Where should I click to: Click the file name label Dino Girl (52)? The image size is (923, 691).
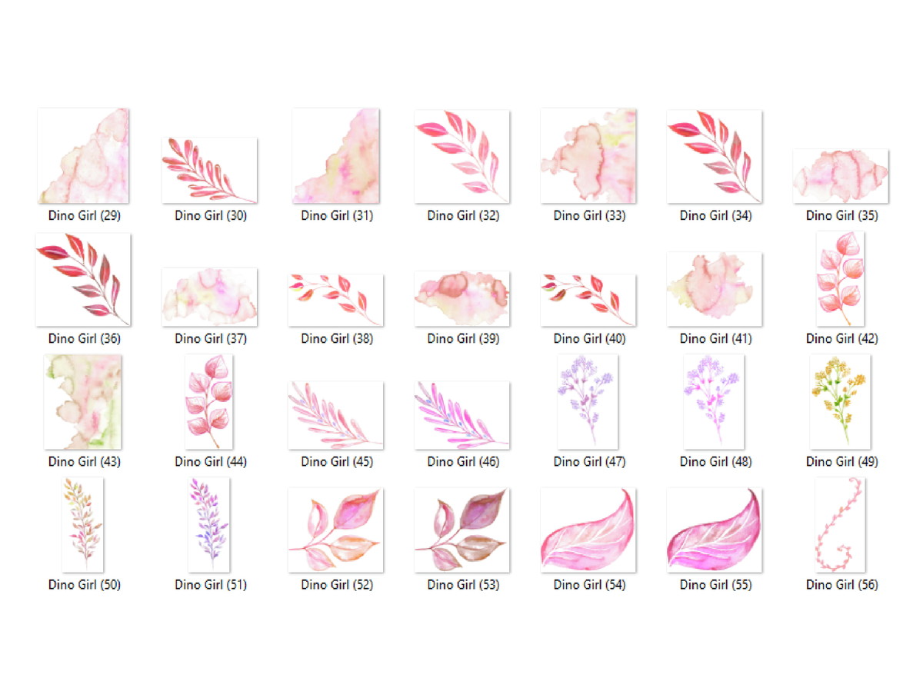point(337,585)
